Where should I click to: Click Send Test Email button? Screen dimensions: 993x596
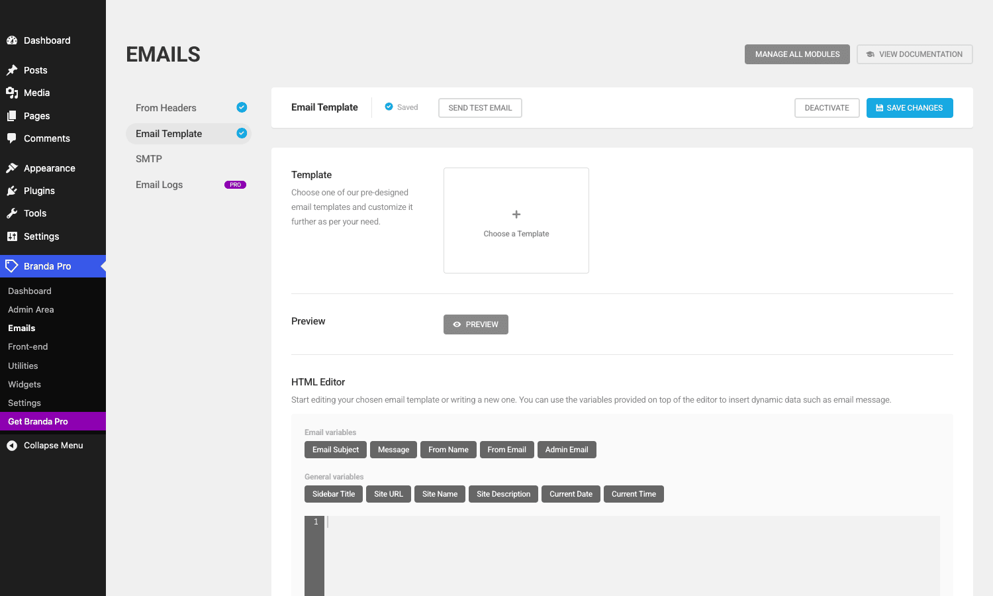click(x=480, y=108)
